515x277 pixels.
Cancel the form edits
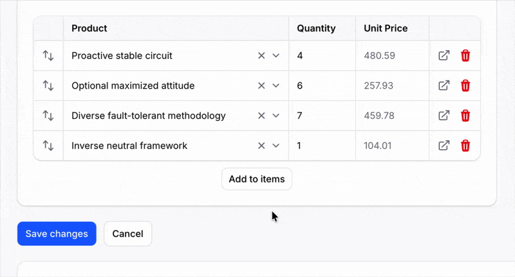(127, 234)
